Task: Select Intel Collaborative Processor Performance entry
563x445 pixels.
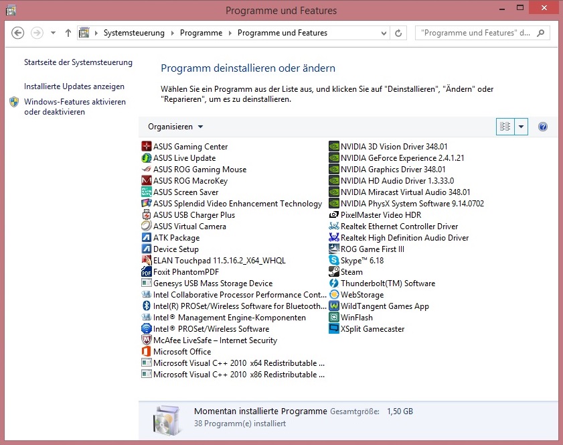Action: pyautogui.click(x=234, y=294)
